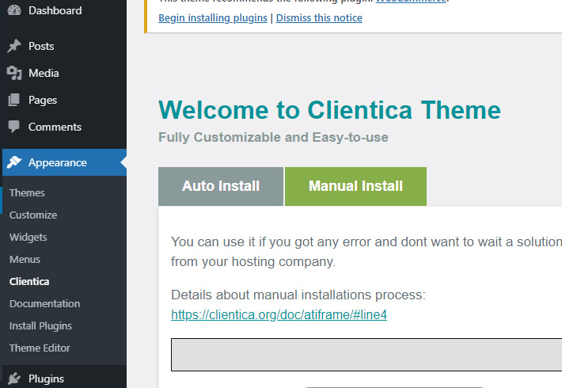Click the Appearance paintbrush icon

[14, 163]
